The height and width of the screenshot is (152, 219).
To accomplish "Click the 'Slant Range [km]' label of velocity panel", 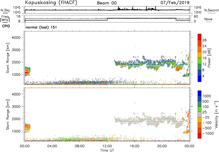I will pos(8,115).
